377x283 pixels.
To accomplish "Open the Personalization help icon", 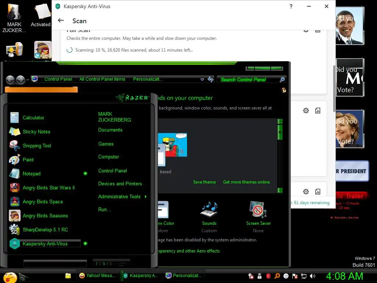I will (x=284, y=90).
